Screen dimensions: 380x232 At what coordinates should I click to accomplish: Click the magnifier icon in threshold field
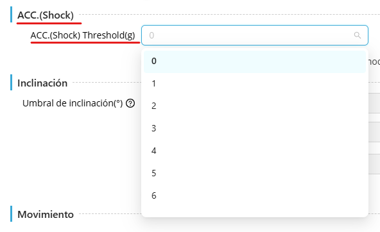(358, 35)
